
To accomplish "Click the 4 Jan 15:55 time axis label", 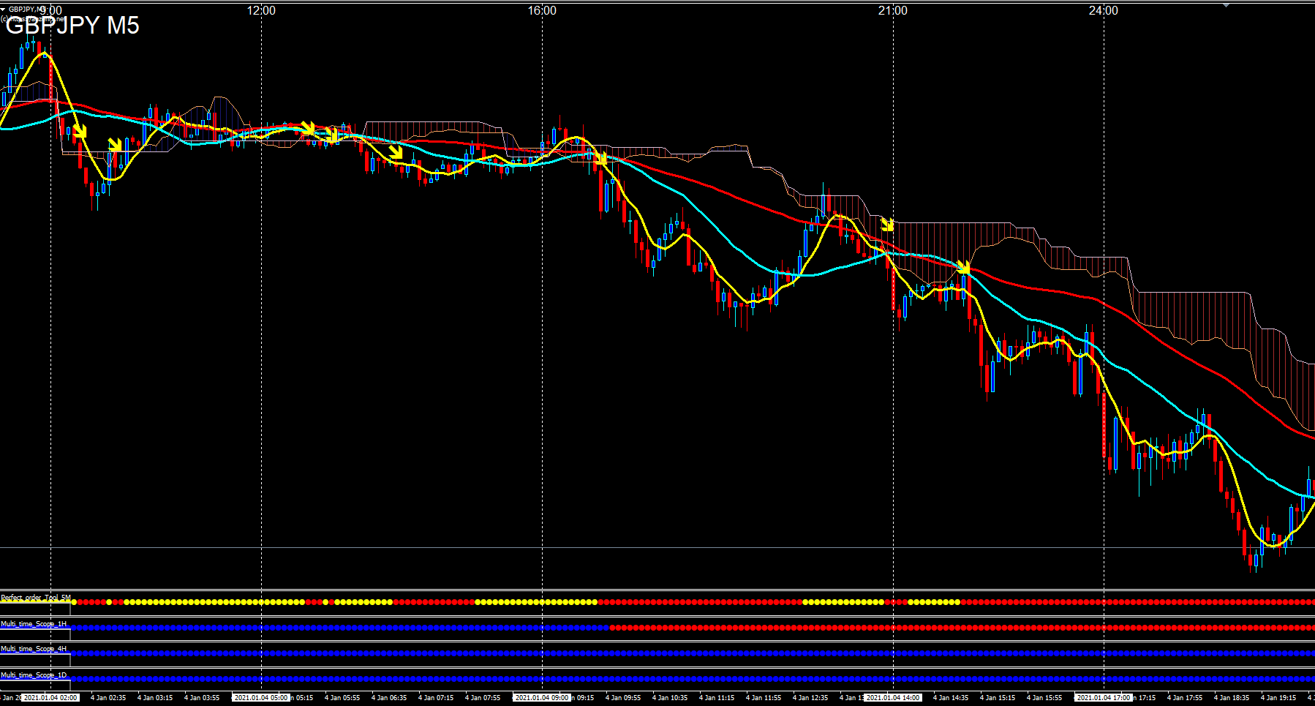I will (1044, 698).
